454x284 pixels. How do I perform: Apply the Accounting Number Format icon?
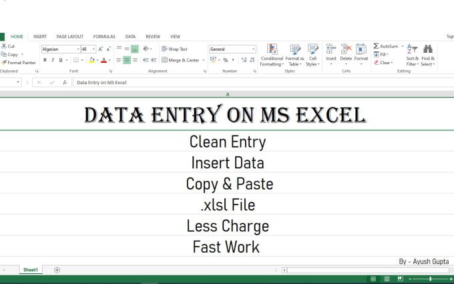214,59
